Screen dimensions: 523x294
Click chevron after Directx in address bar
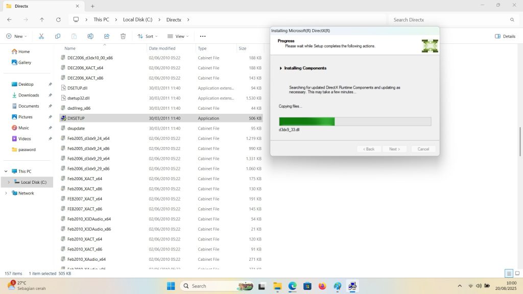coord(188,20)
